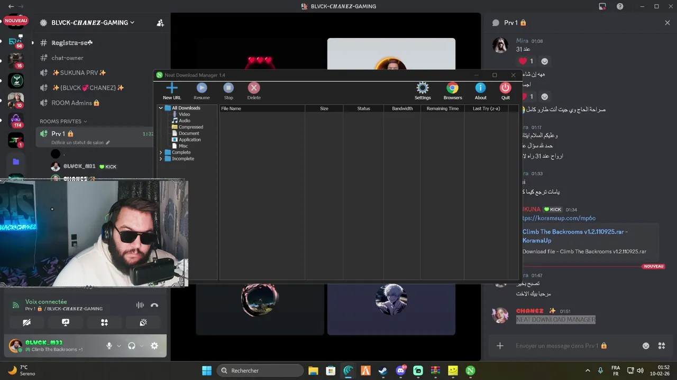
Task: Open the taskbar volume control
Action: 641,370
